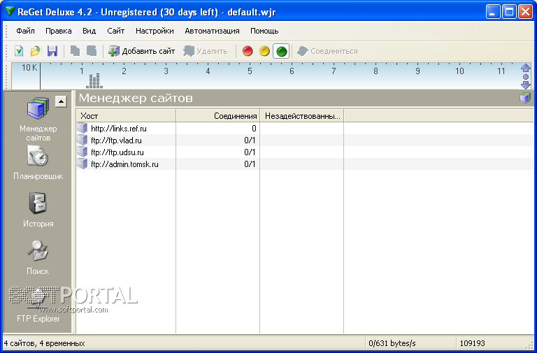Click the Удалить toolbar button
537x353 pixels.
coord(206,51)
